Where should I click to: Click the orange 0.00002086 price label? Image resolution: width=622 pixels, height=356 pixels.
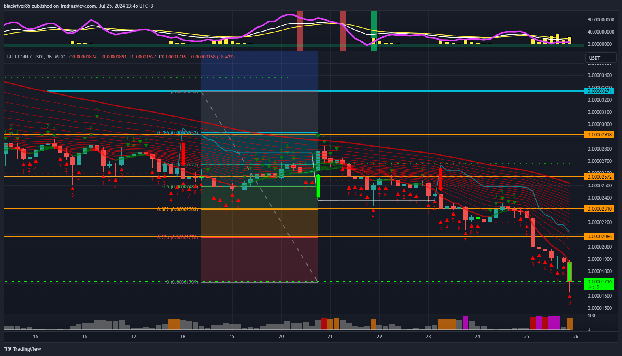599,237
